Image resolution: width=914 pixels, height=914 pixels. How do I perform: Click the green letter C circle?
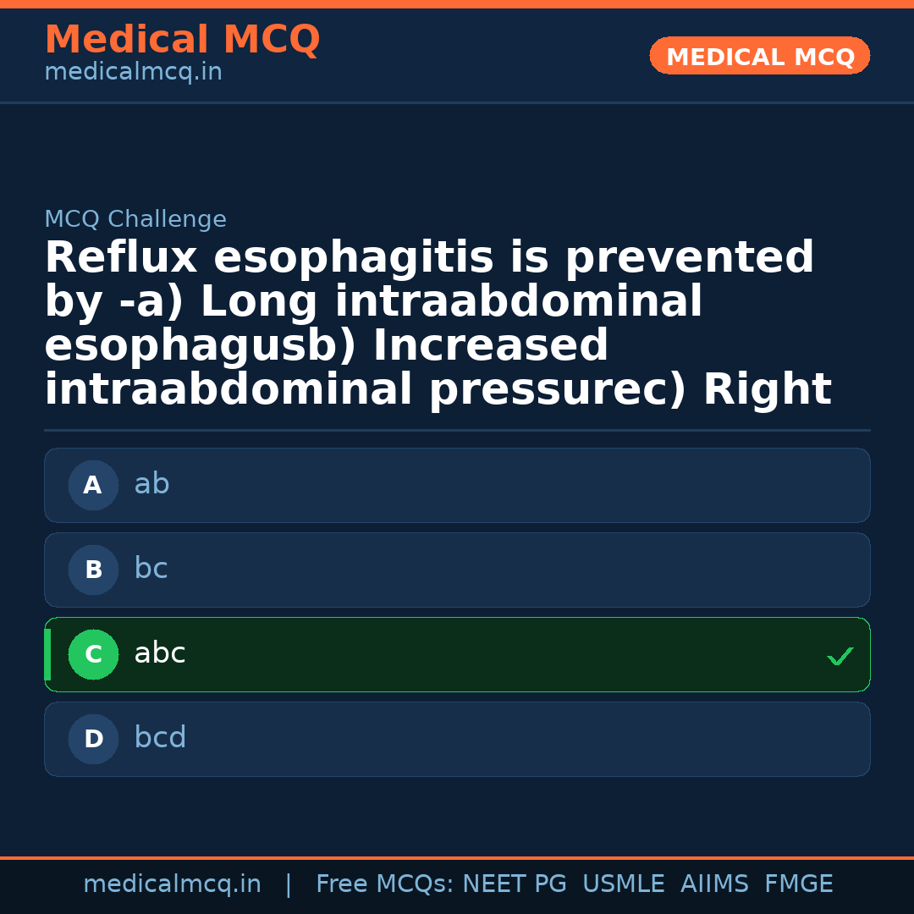tap(93, 654)
